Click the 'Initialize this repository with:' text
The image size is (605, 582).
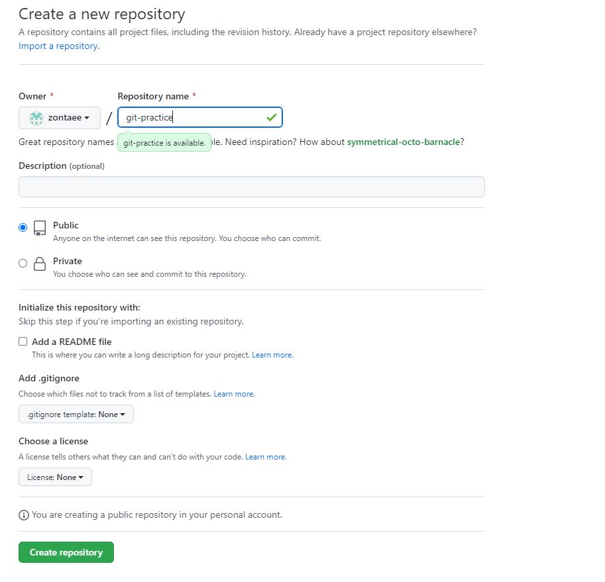[x=80, y=308]
